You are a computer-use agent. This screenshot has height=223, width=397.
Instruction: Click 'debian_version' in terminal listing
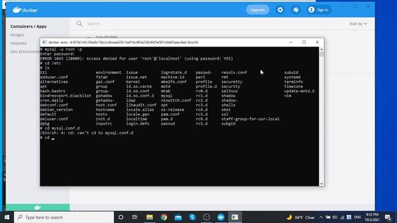[56, 110]
